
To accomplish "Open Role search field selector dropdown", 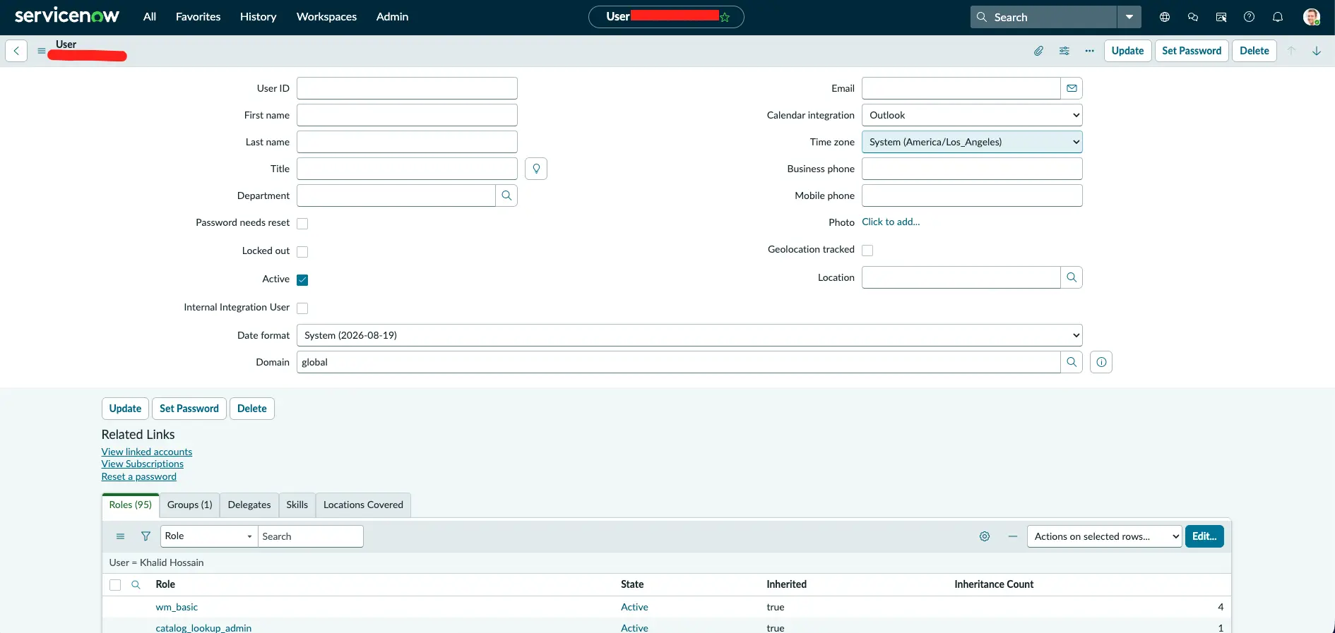I will 209,536.
